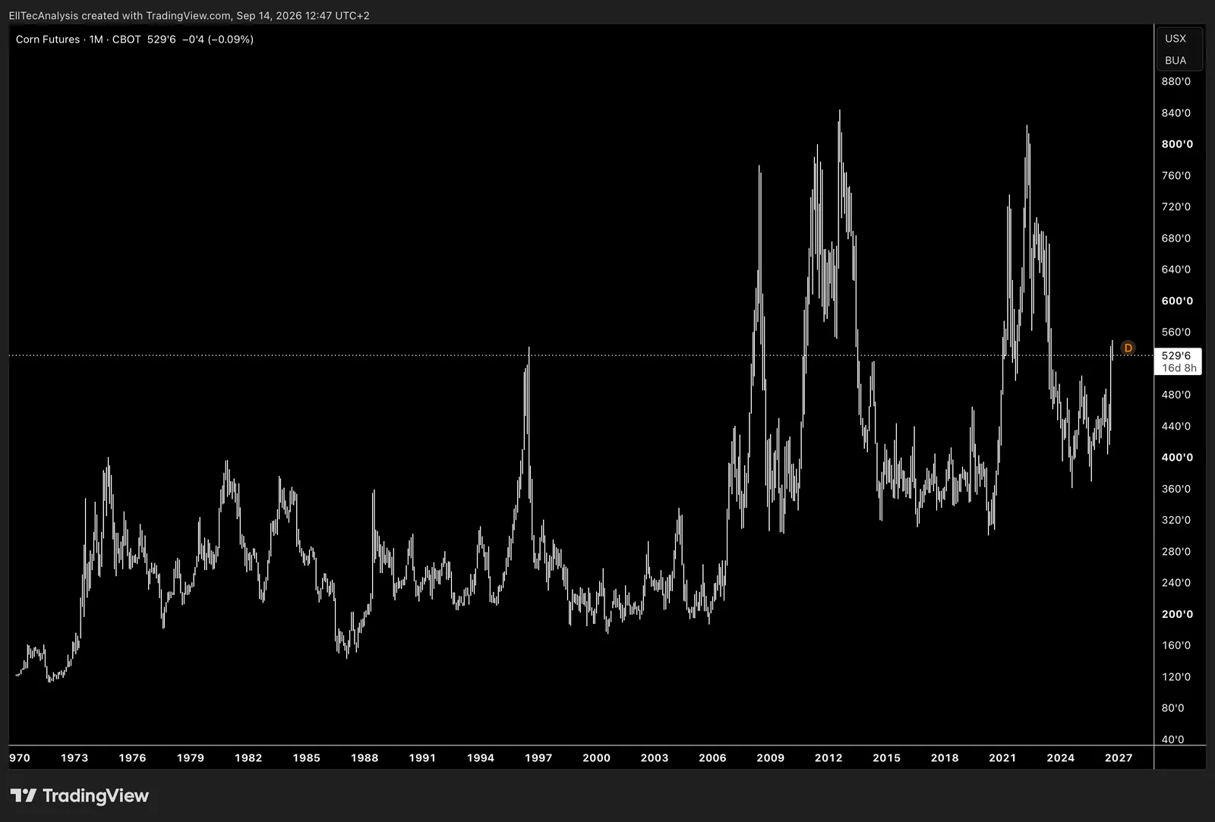
Task: Click the 200'0 price axis label
Action: point(1177,614)
